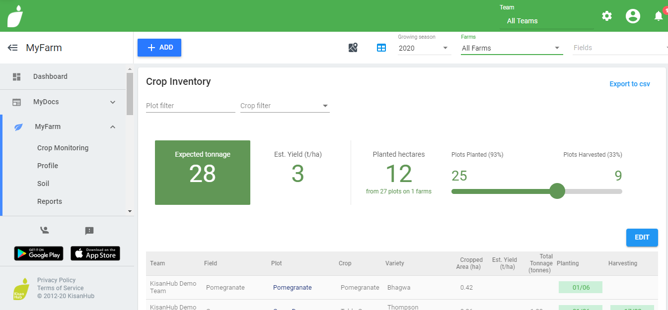Click the 0.42 cropped area value

466,287
